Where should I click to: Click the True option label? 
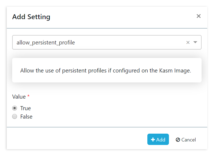pos(26,108)
